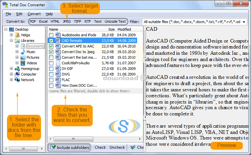Click the file list horizontal scrollbar thumb
The height and width of the screenshot is (155, 251).
[74, 139]
